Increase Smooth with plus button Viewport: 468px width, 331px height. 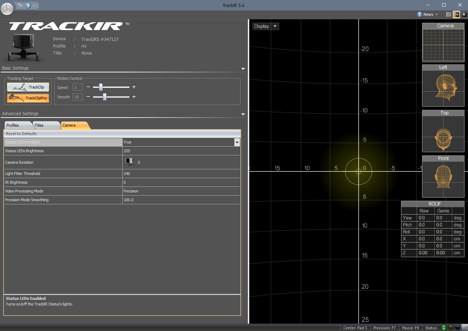tap(134, 97)
